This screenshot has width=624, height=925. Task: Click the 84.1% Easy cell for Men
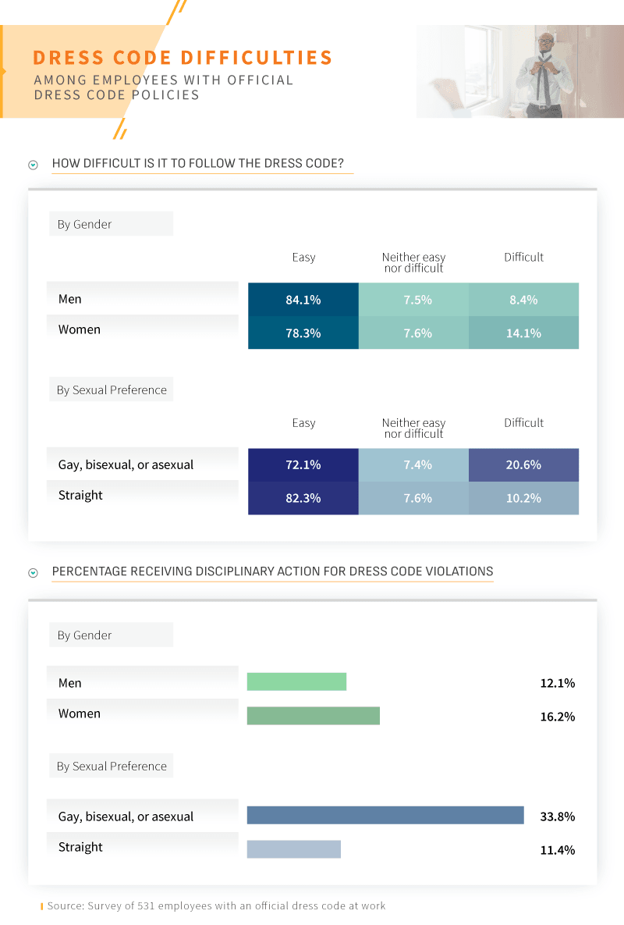tap(303, 300)
